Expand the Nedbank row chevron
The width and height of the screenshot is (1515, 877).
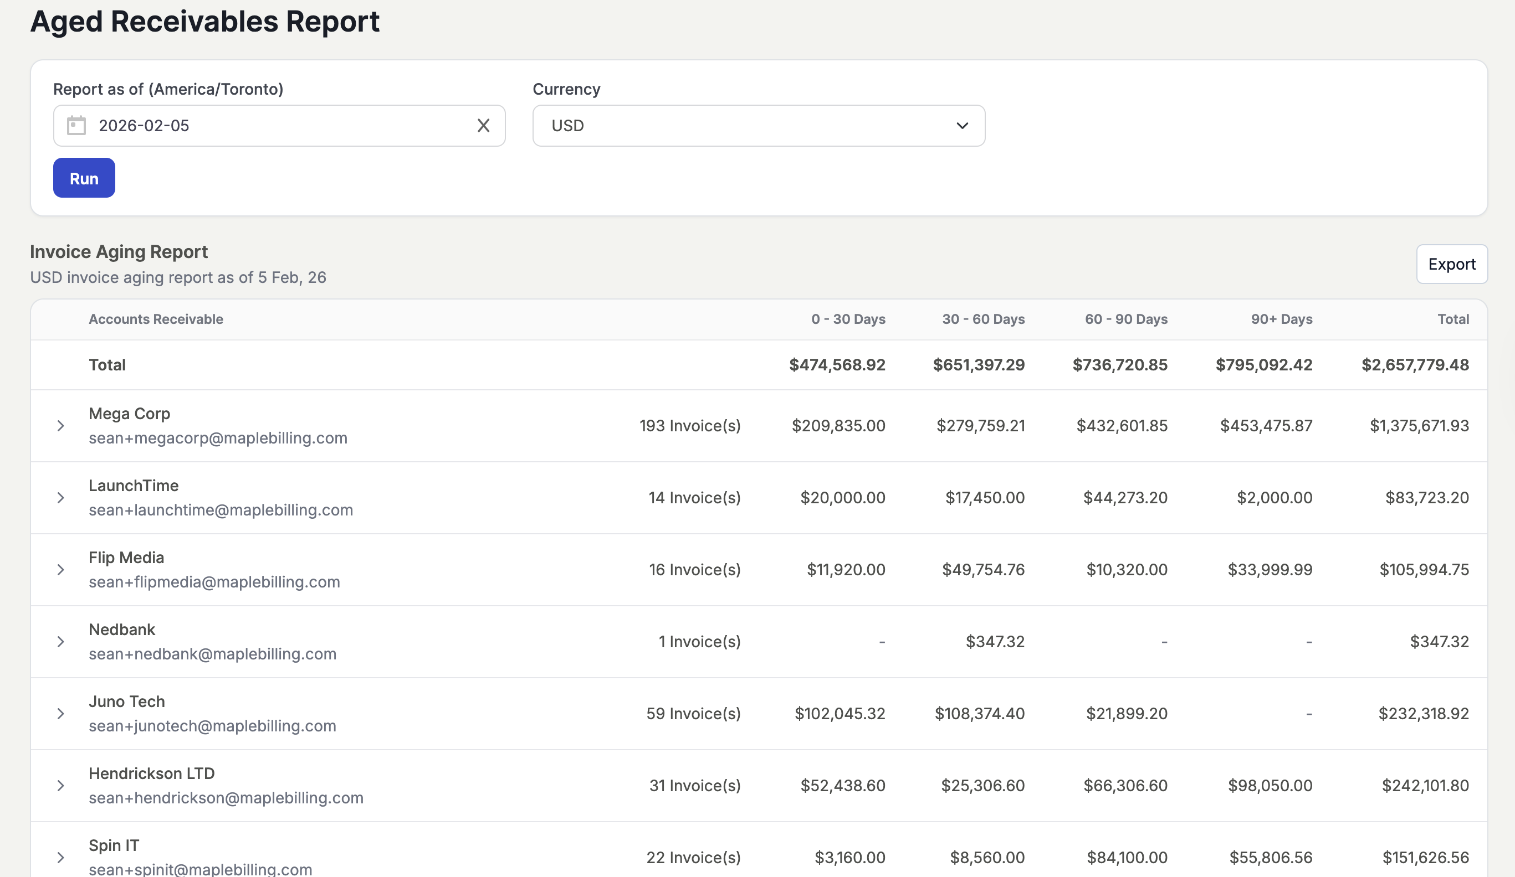61,642
